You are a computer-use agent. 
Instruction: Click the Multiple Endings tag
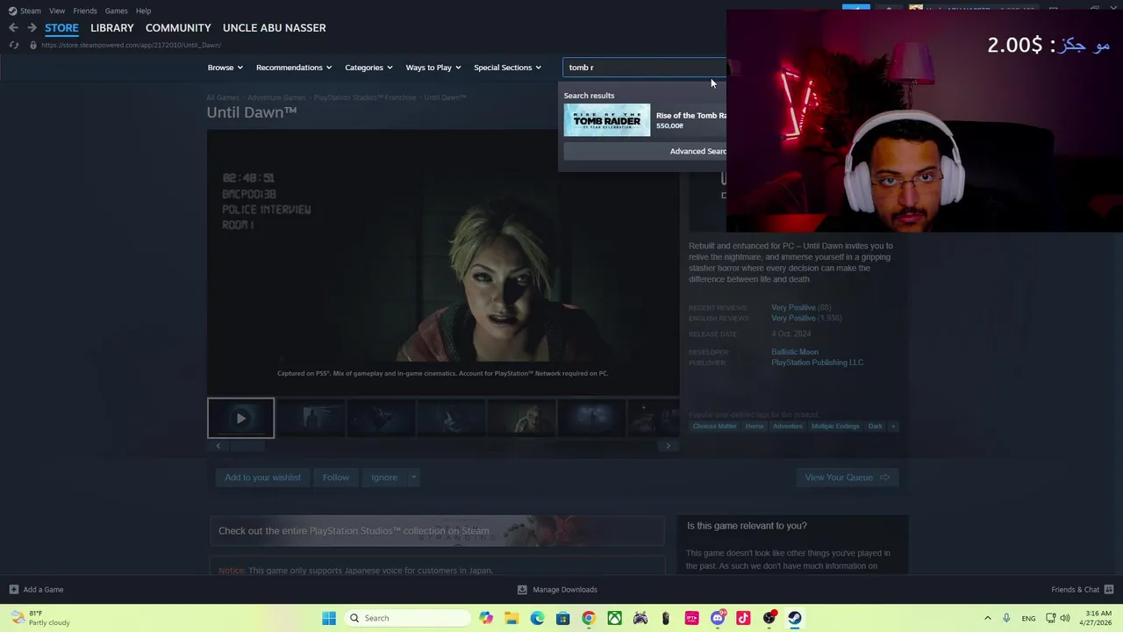click(x=835, y=427)
